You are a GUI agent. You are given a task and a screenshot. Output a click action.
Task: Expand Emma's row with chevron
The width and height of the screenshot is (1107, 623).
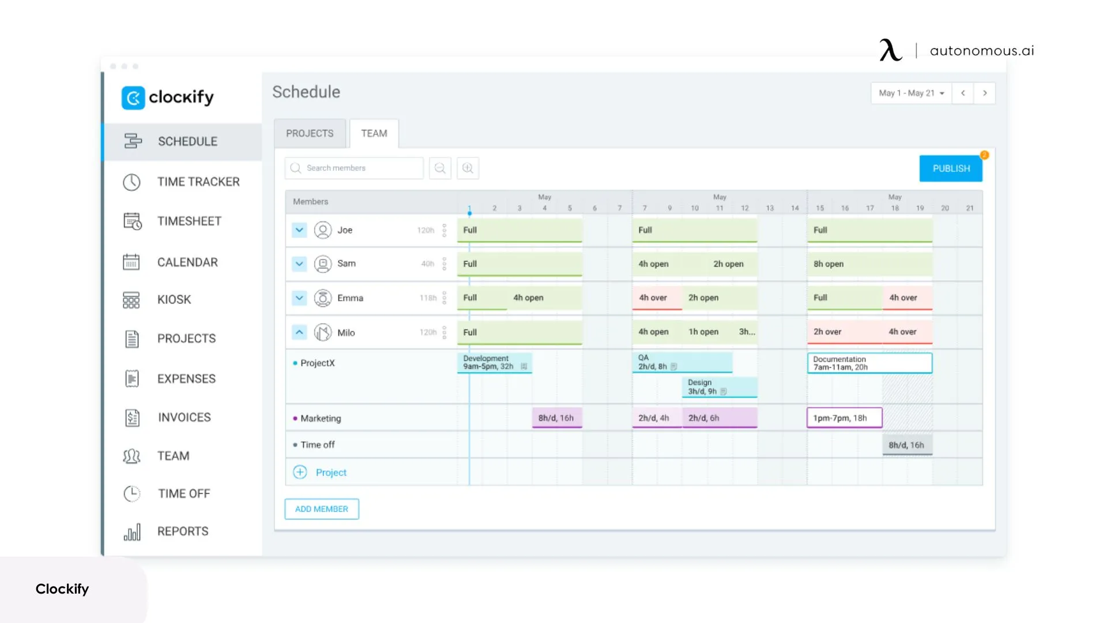coord(299,298)
